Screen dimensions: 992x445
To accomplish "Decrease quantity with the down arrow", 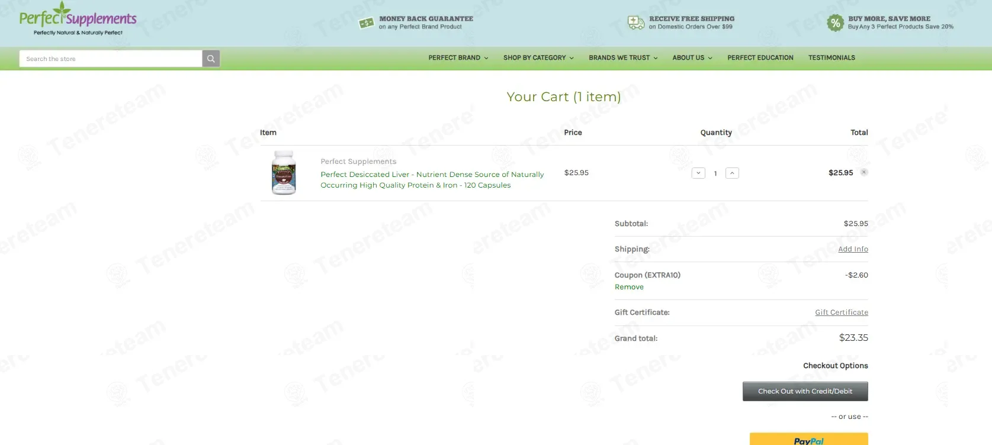I will pos(698,173).
